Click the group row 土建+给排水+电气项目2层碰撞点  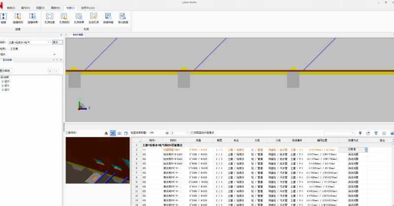pyautogui.click(x=163, y=145)
